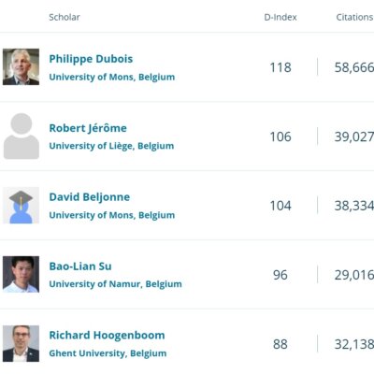Click Ghent University, Belgium link
The width and height of the screenshot is (374, 374).
tap(108, 353)
